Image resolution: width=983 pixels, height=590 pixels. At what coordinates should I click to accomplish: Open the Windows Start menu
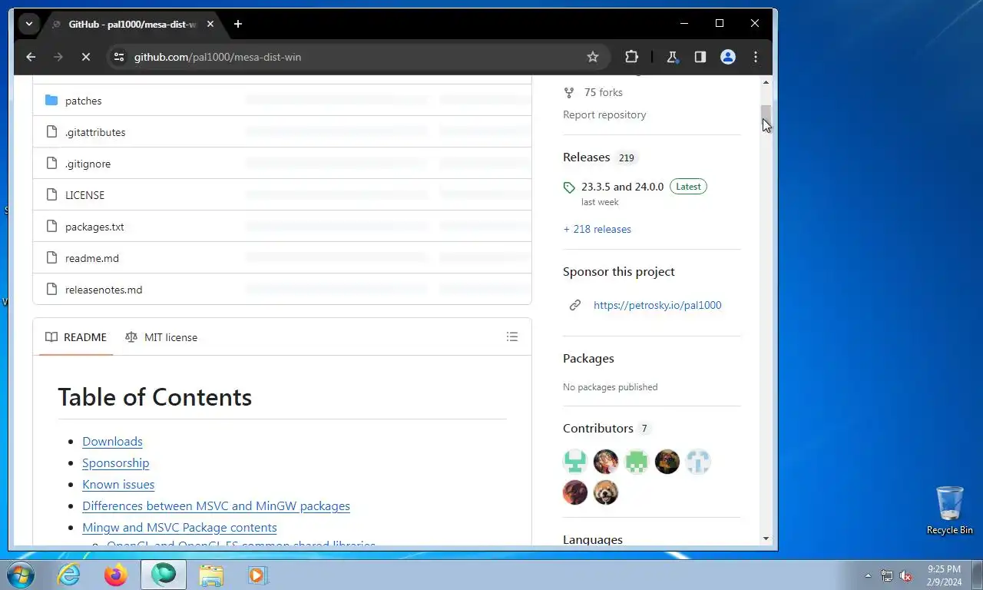[21, 575]
